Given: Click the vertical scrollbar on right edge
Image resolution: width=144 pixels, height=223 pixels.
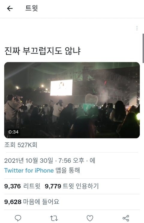Looking at the screenshot, I should coord(143,48).
